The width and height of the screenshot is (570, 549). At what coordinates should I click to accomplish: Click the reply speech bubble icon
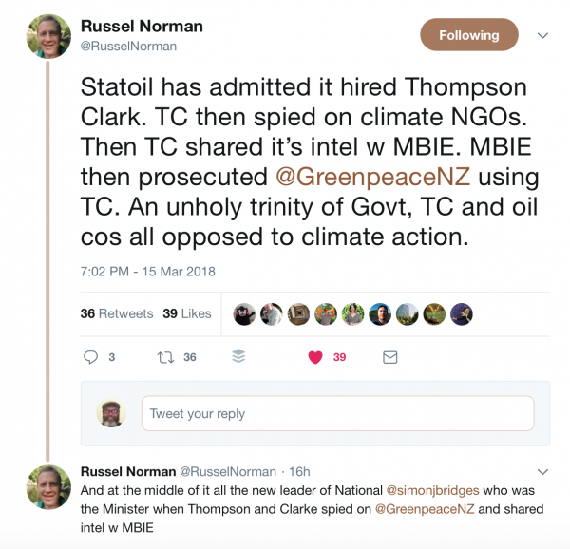click(91, 357)
